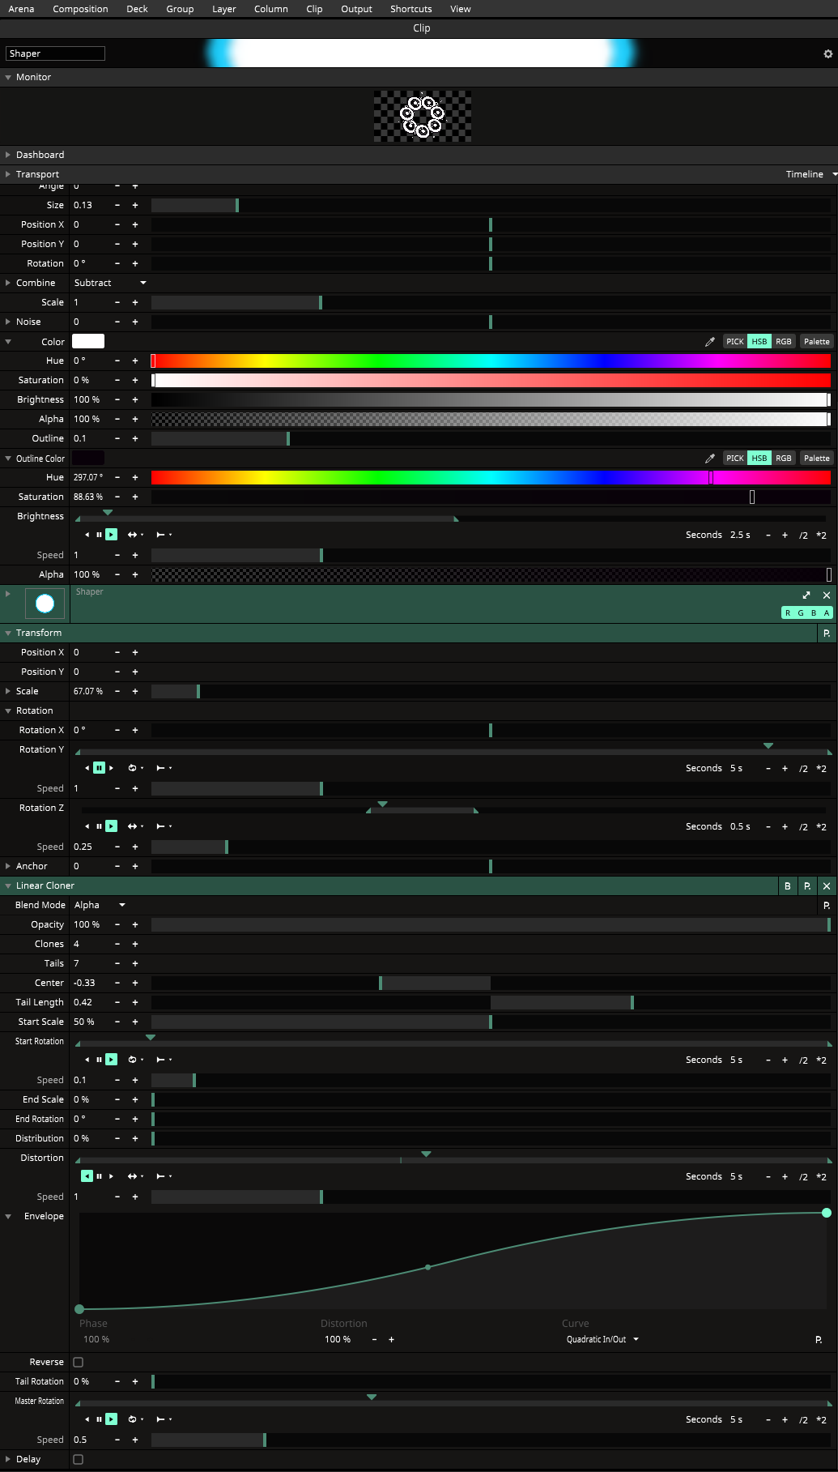This screenshot has width=838, height=1472.
Task: Open the Composition menu
Action: [80, 9]
